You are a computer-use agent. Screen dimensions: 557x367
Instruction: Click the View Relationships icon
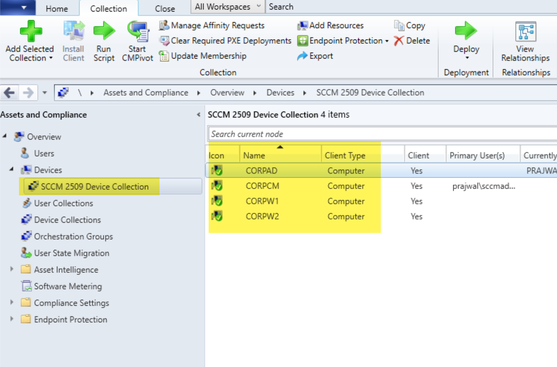[526, 32]
